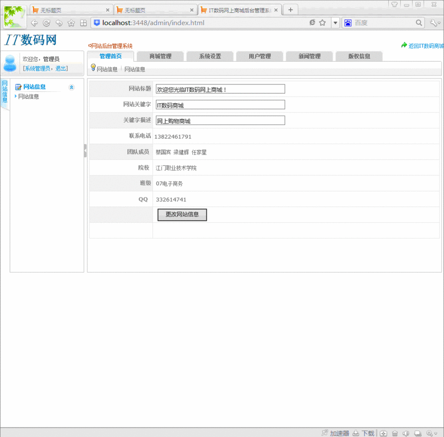Image resolution: width=444 pixels, height=437 pixels.
Task: Click the 加速器 status bar item
Action: point(335,433)
